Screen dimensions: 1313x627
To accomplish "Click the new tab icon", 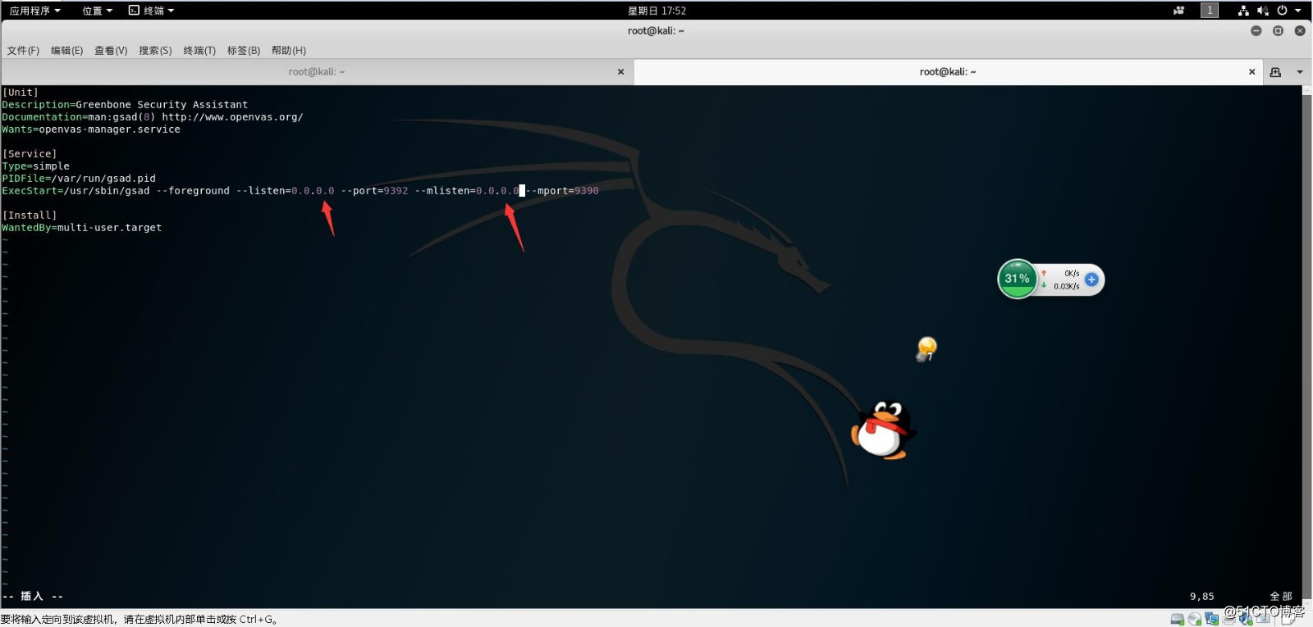I will [x=1275, y=72].
